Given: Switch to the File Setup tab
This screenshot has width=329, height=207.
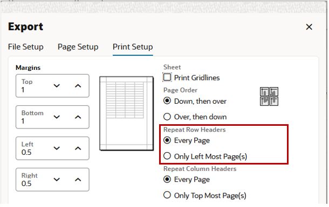Looking at the screenshot, I should click(25, 47).
